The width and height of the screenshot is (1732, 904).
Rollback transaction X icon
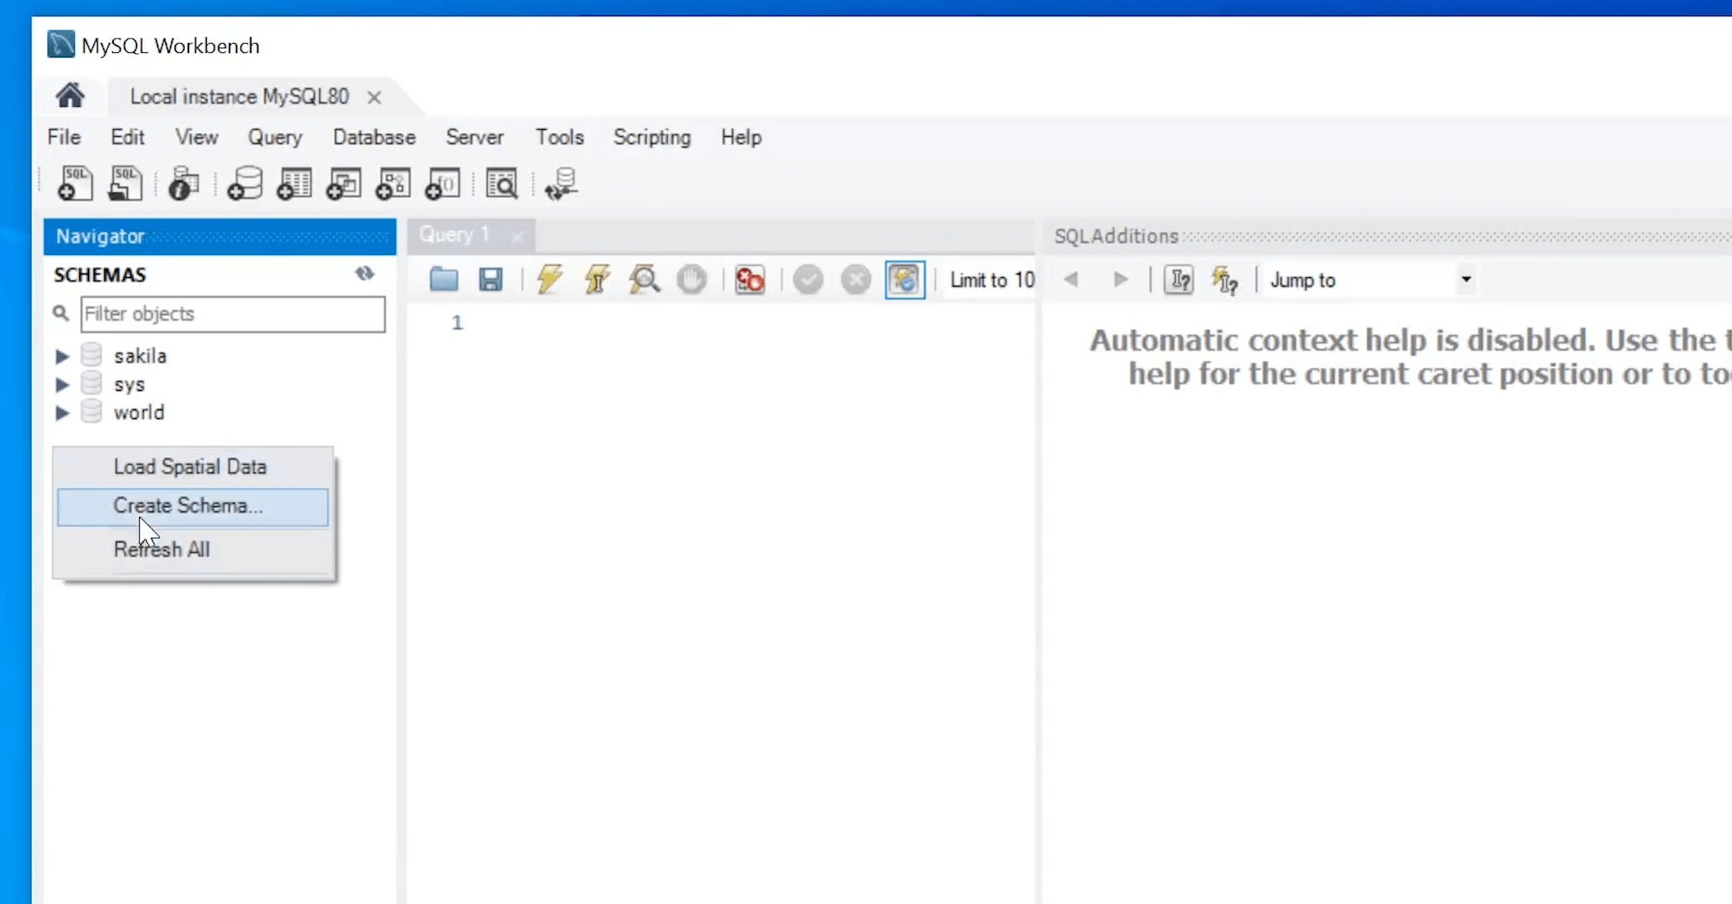856,280
